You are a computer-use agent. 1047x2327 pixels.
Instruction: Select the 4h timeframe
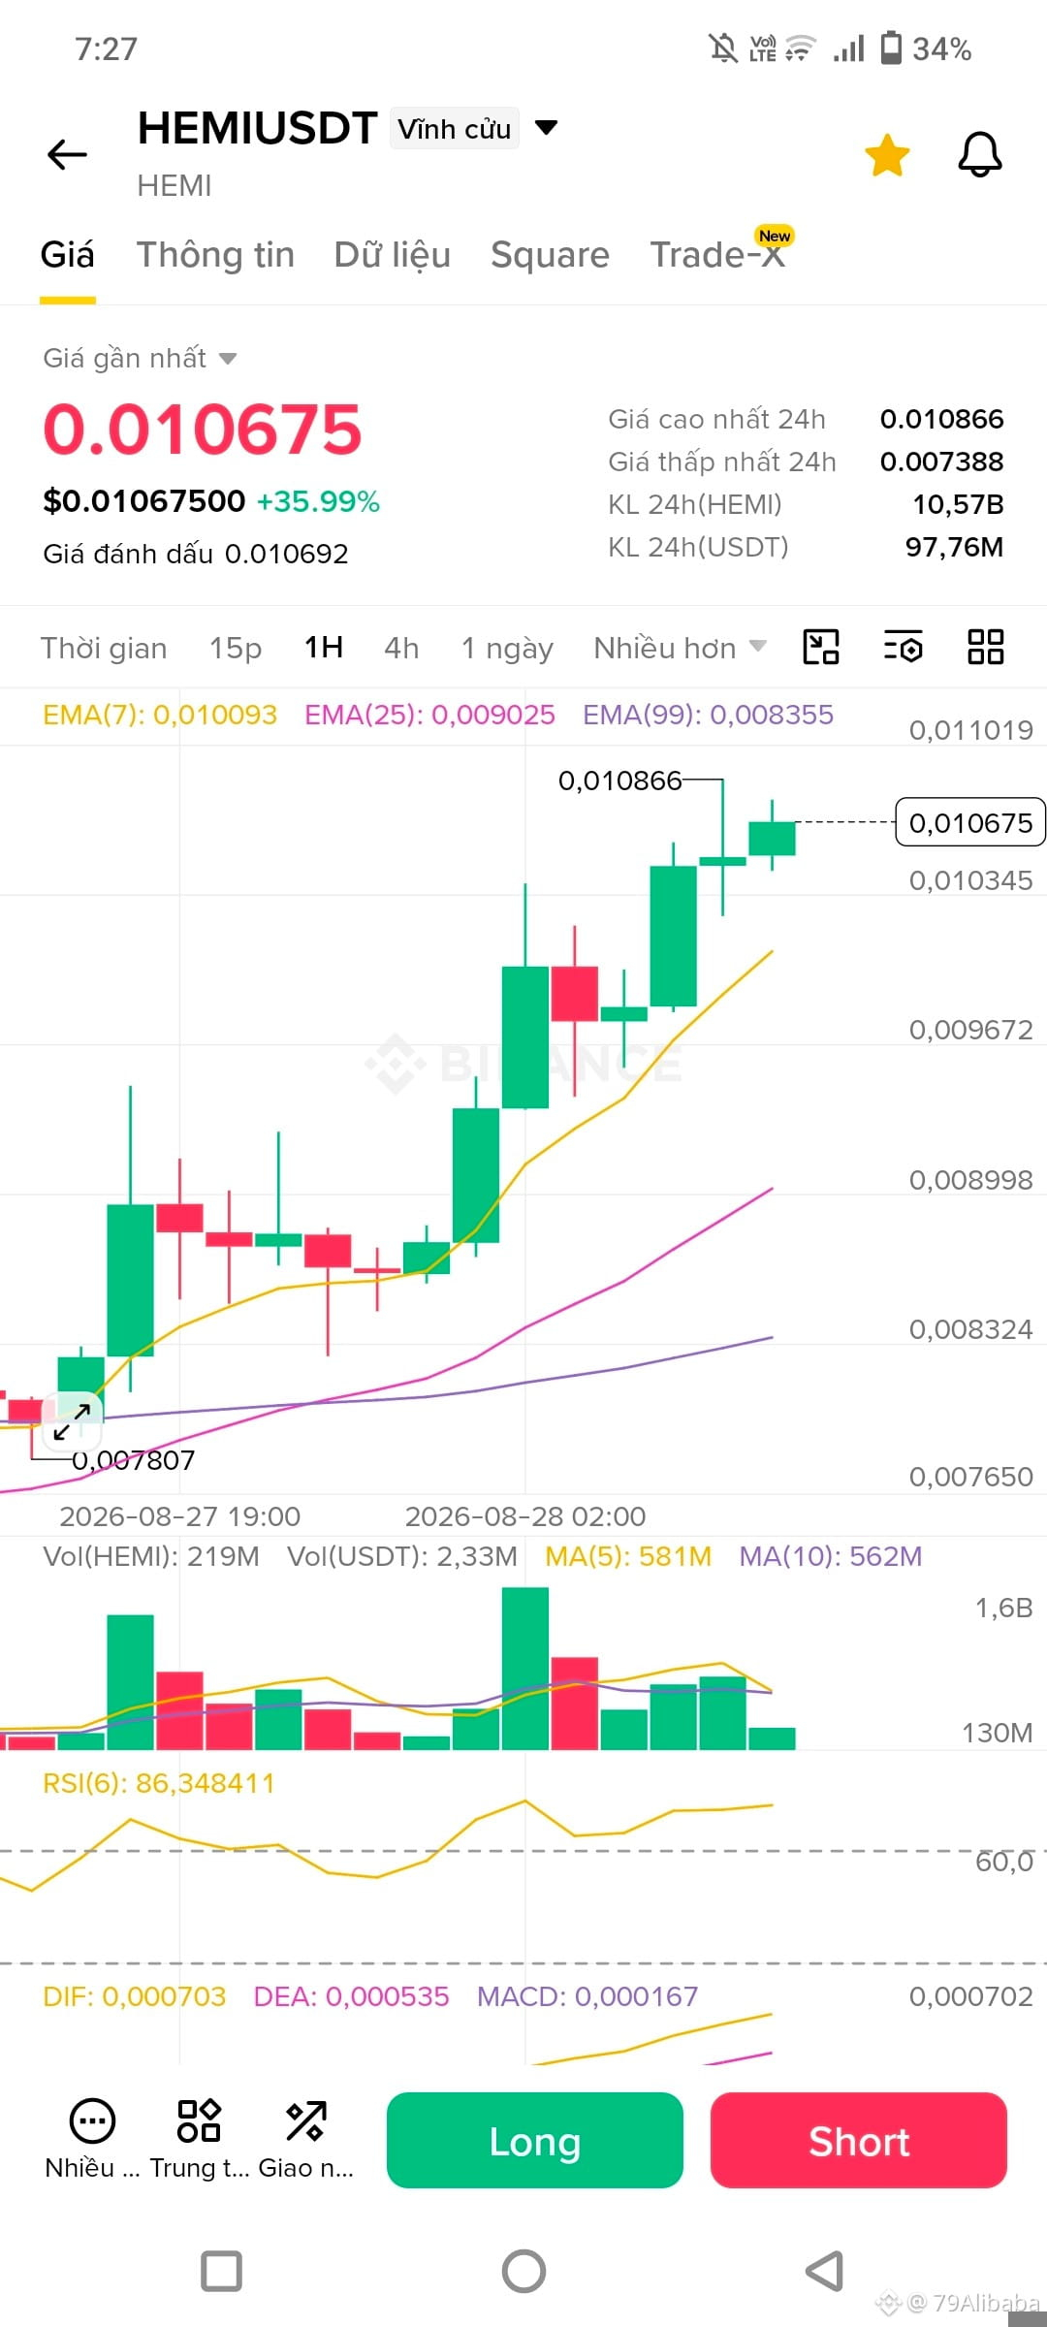pyautogui.click(x=402, y=648)
